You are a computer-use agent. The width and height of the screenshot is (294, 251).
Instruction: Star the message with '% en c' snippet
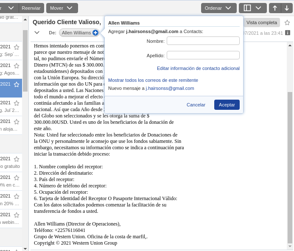click(17, 178)
